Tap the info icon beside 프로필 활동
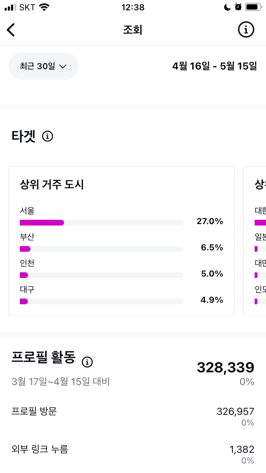266x473 pixels. 87,362
